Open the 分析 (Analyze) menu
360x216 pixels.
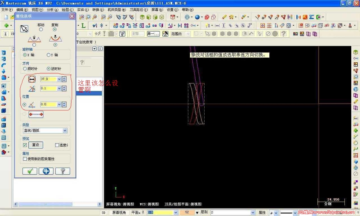coord(52,10)
